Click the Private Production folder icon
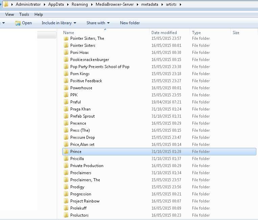 coord(66,165)
